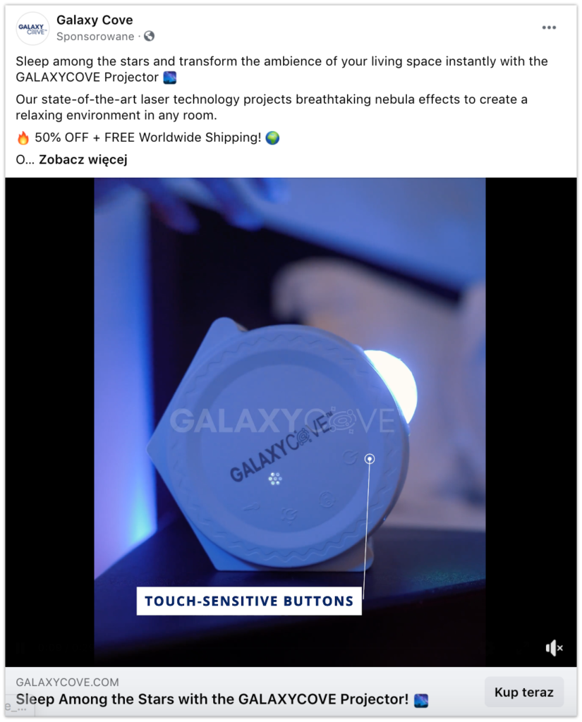Click the left black letterbox area of the video
This screenshot has width=582, height=722.
[50, 422]
